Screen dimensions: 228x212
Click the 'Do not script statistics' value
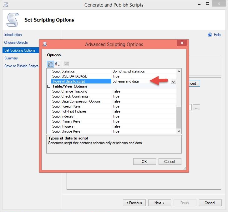tap(129, 71)
